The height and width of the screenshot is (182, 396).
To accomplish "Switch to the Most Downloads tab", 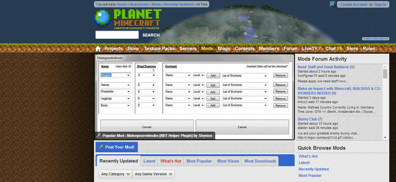I will (260, 161).
